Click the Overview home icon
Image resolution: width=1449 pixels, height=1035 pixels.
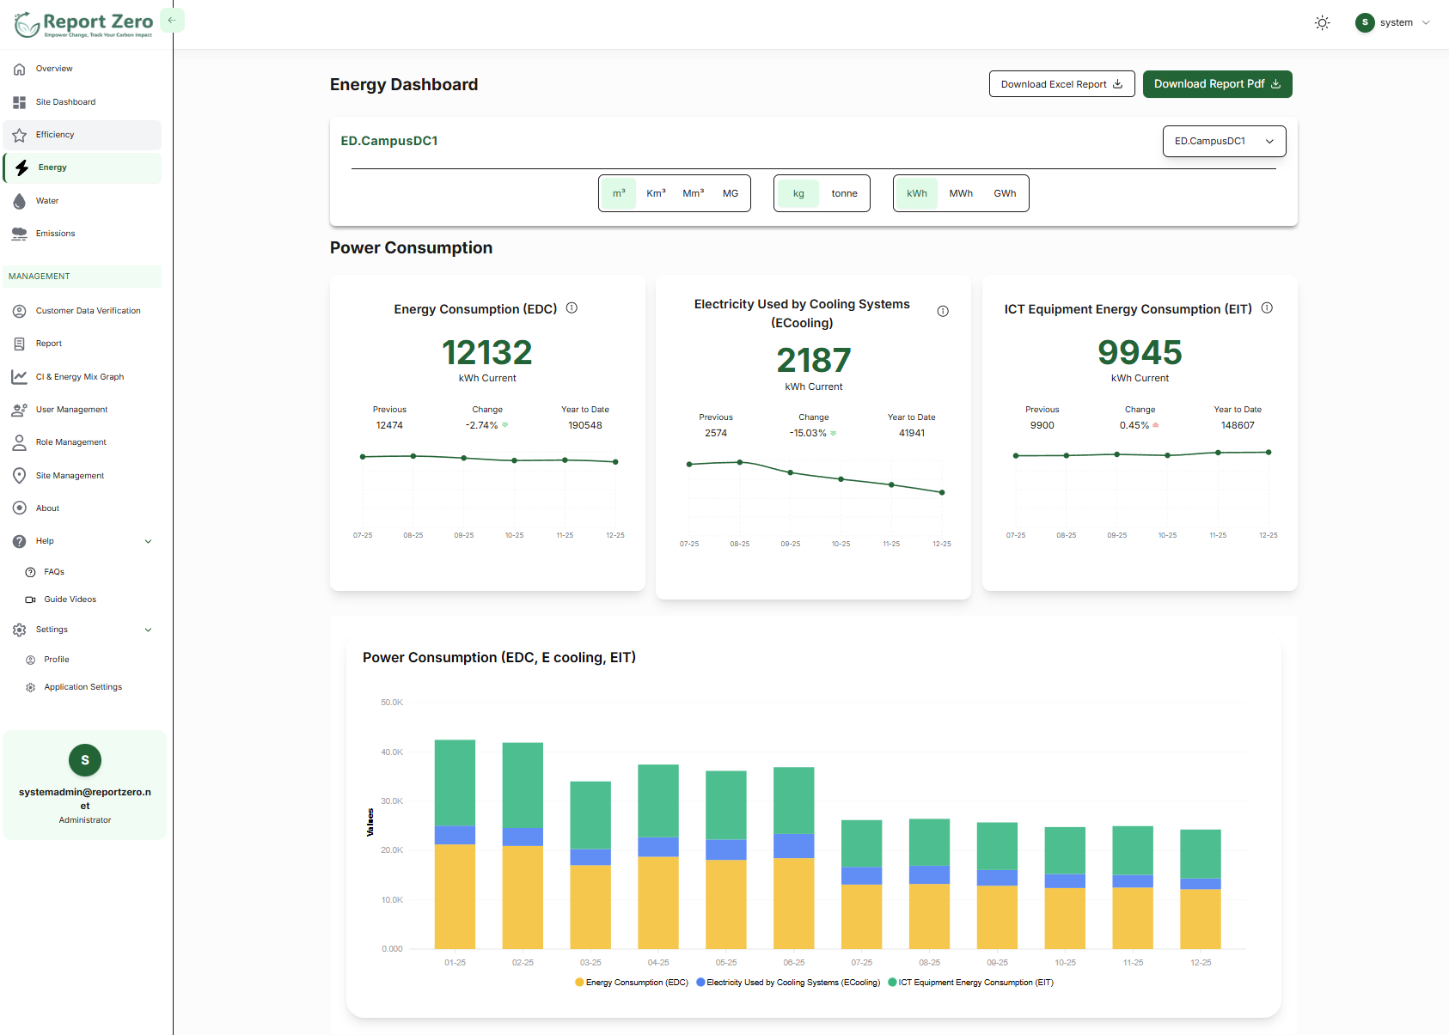(x=19, y=69)
